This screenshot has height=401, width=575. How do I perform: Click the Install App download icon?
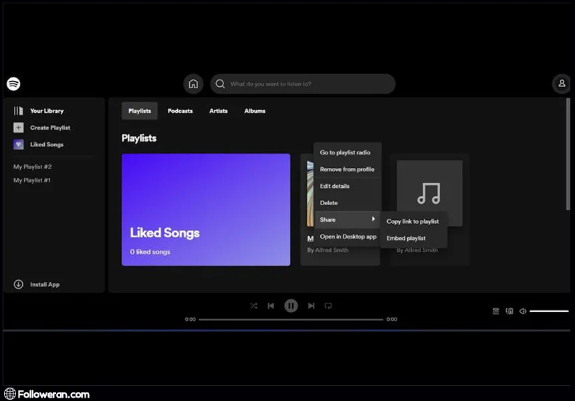tap(19, 285)
